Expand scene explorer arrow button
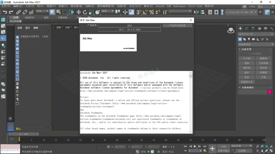This screenshot has height=154, width=275. [x=10, y=118]
